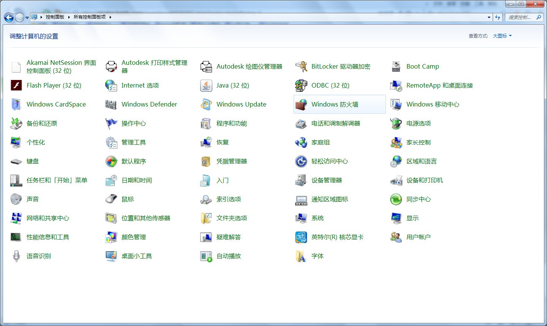
Task: Open the Java (32 位) control panel icon
Action: pyautogui.click(x=206, y=86)
